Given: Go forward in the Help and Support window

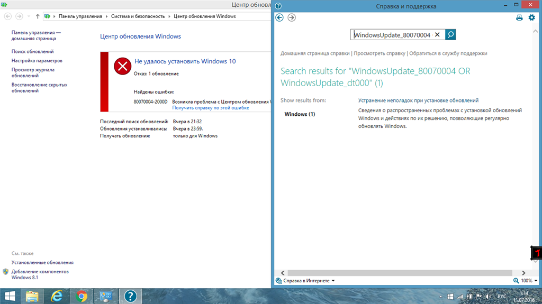Looking at the screenshot, I should pos(292,17).
